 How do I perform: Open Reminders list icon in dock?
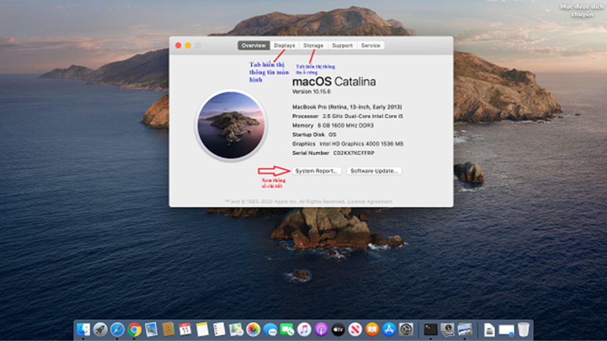coord(219,330)
